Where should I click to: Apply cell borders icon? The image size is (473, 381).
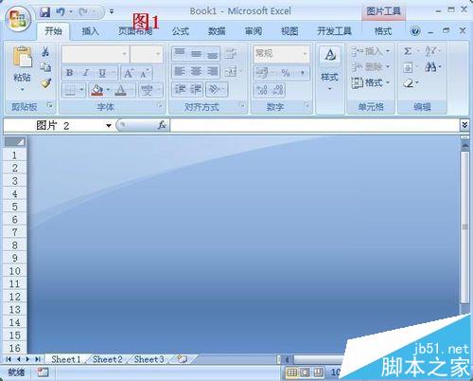[x=70, y=91]
